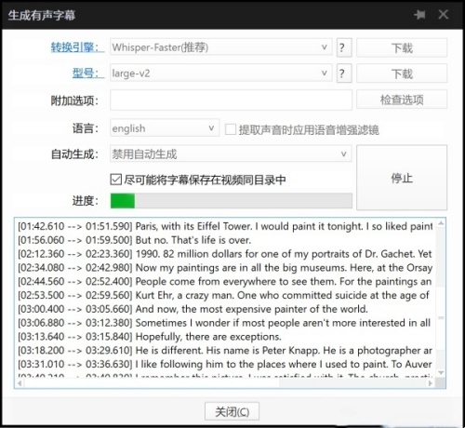Uncheck saving subtitles in the video directory
The width and height of the screenshot is (465, 428).
(115, 180)
